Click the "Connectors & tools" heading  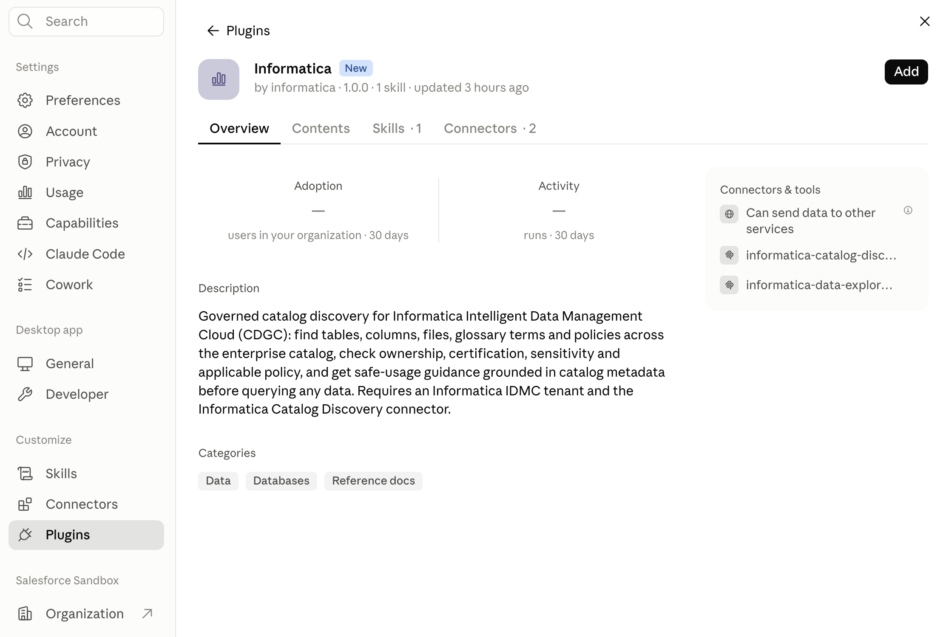point(770,190)
